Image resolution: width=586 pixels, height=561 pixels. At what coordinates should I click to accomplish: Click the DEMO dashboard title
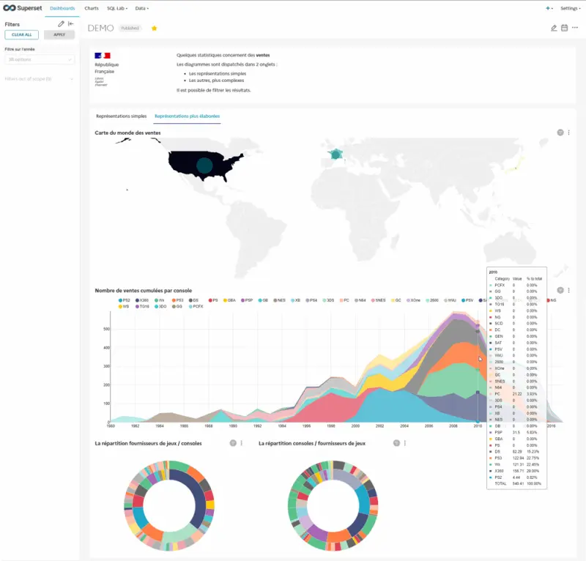point(100,28)
